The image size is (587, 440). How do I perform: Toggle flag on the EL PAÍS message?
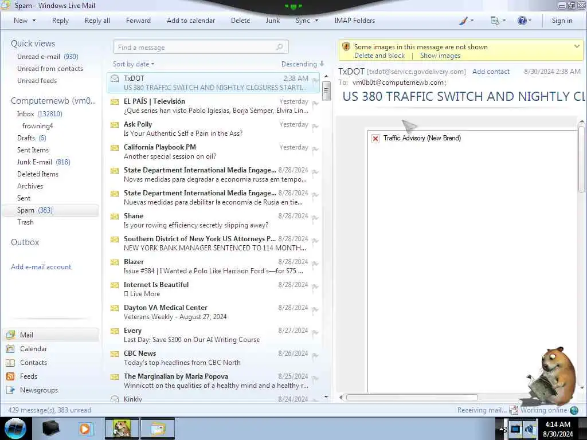pos(315,104)
